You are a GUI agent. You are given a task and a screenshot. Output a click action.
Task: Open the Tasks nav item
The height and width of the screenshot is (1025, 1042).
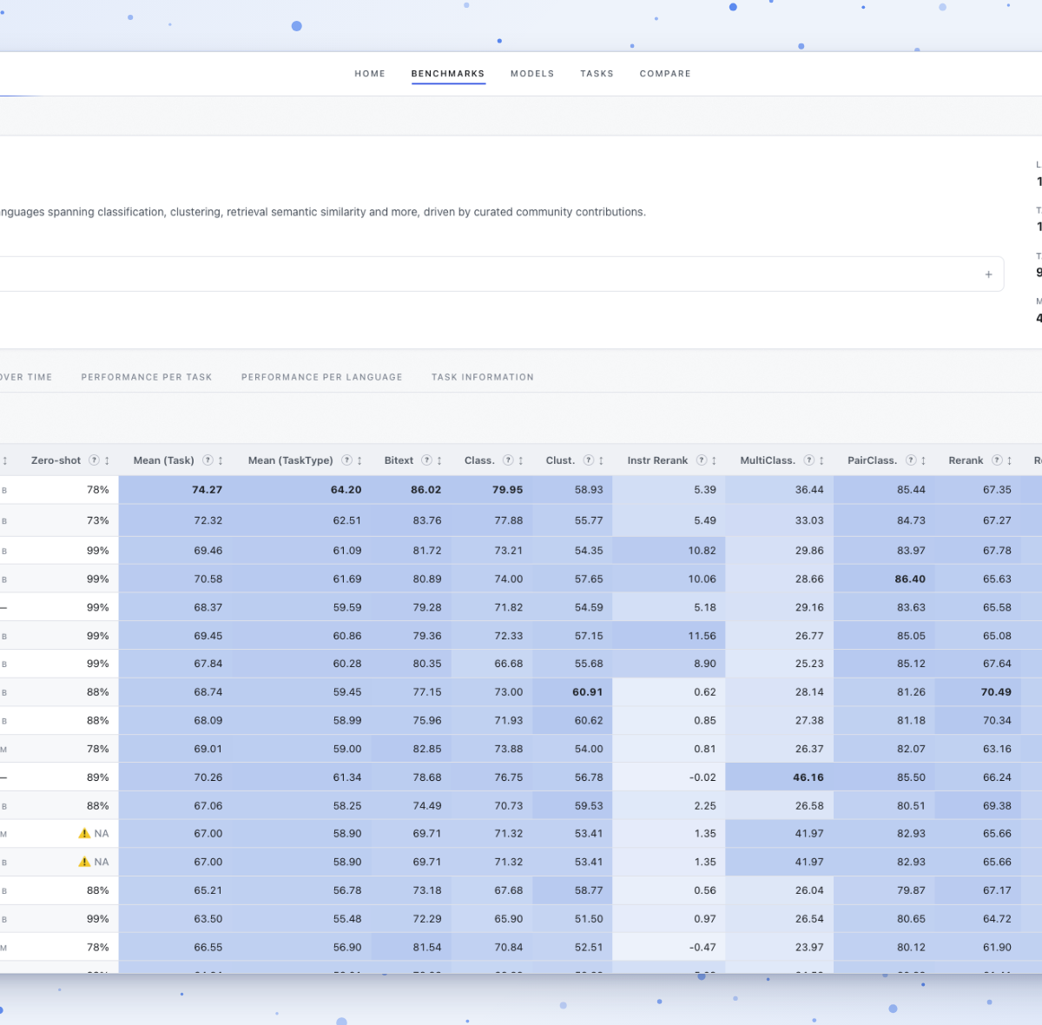597,74
